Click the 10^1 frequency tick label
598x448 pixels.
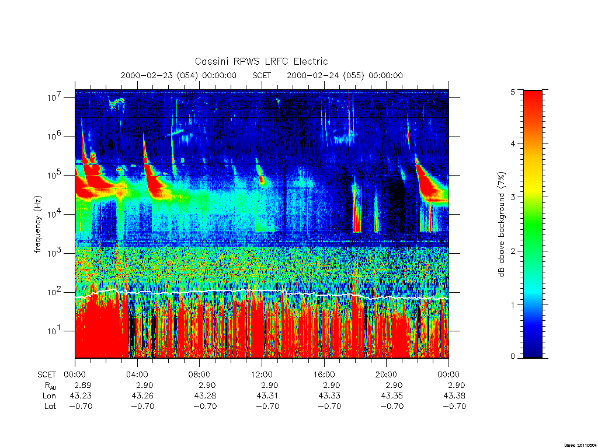coord(55,331)
